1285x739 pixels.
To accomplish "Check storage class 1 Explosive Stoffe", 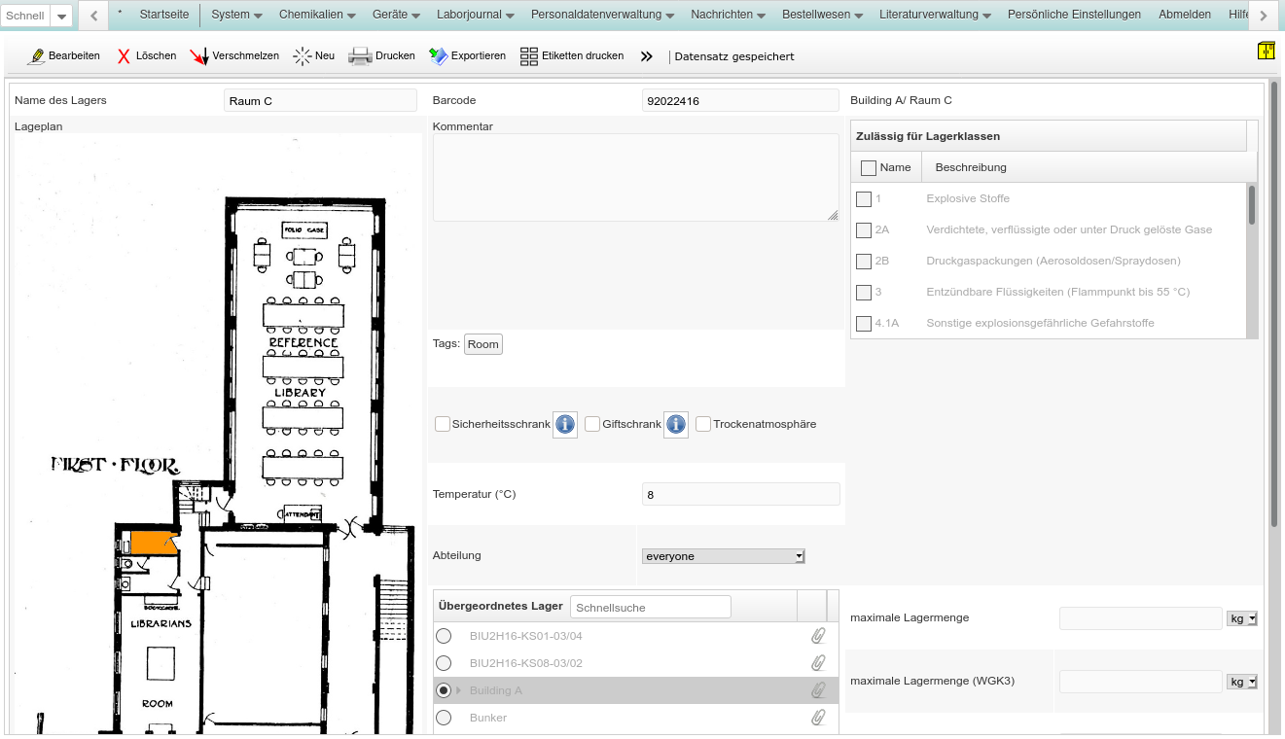I will [x=864, y=199].
